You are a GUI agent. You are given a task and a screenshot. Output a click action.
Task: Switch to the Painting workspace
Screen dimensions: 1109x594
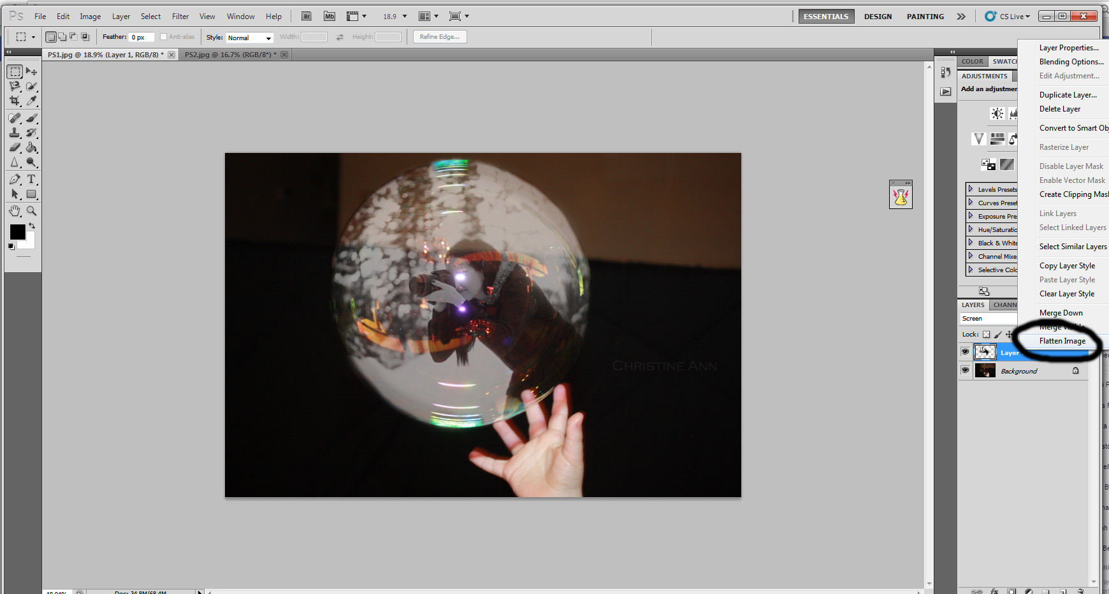[x=925, y=17]
